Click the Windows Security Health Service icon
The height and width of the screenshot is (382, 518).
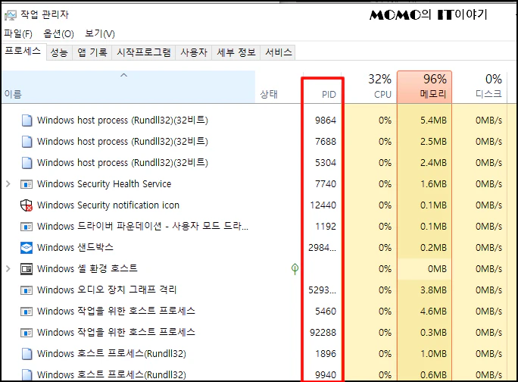(27, 184)
